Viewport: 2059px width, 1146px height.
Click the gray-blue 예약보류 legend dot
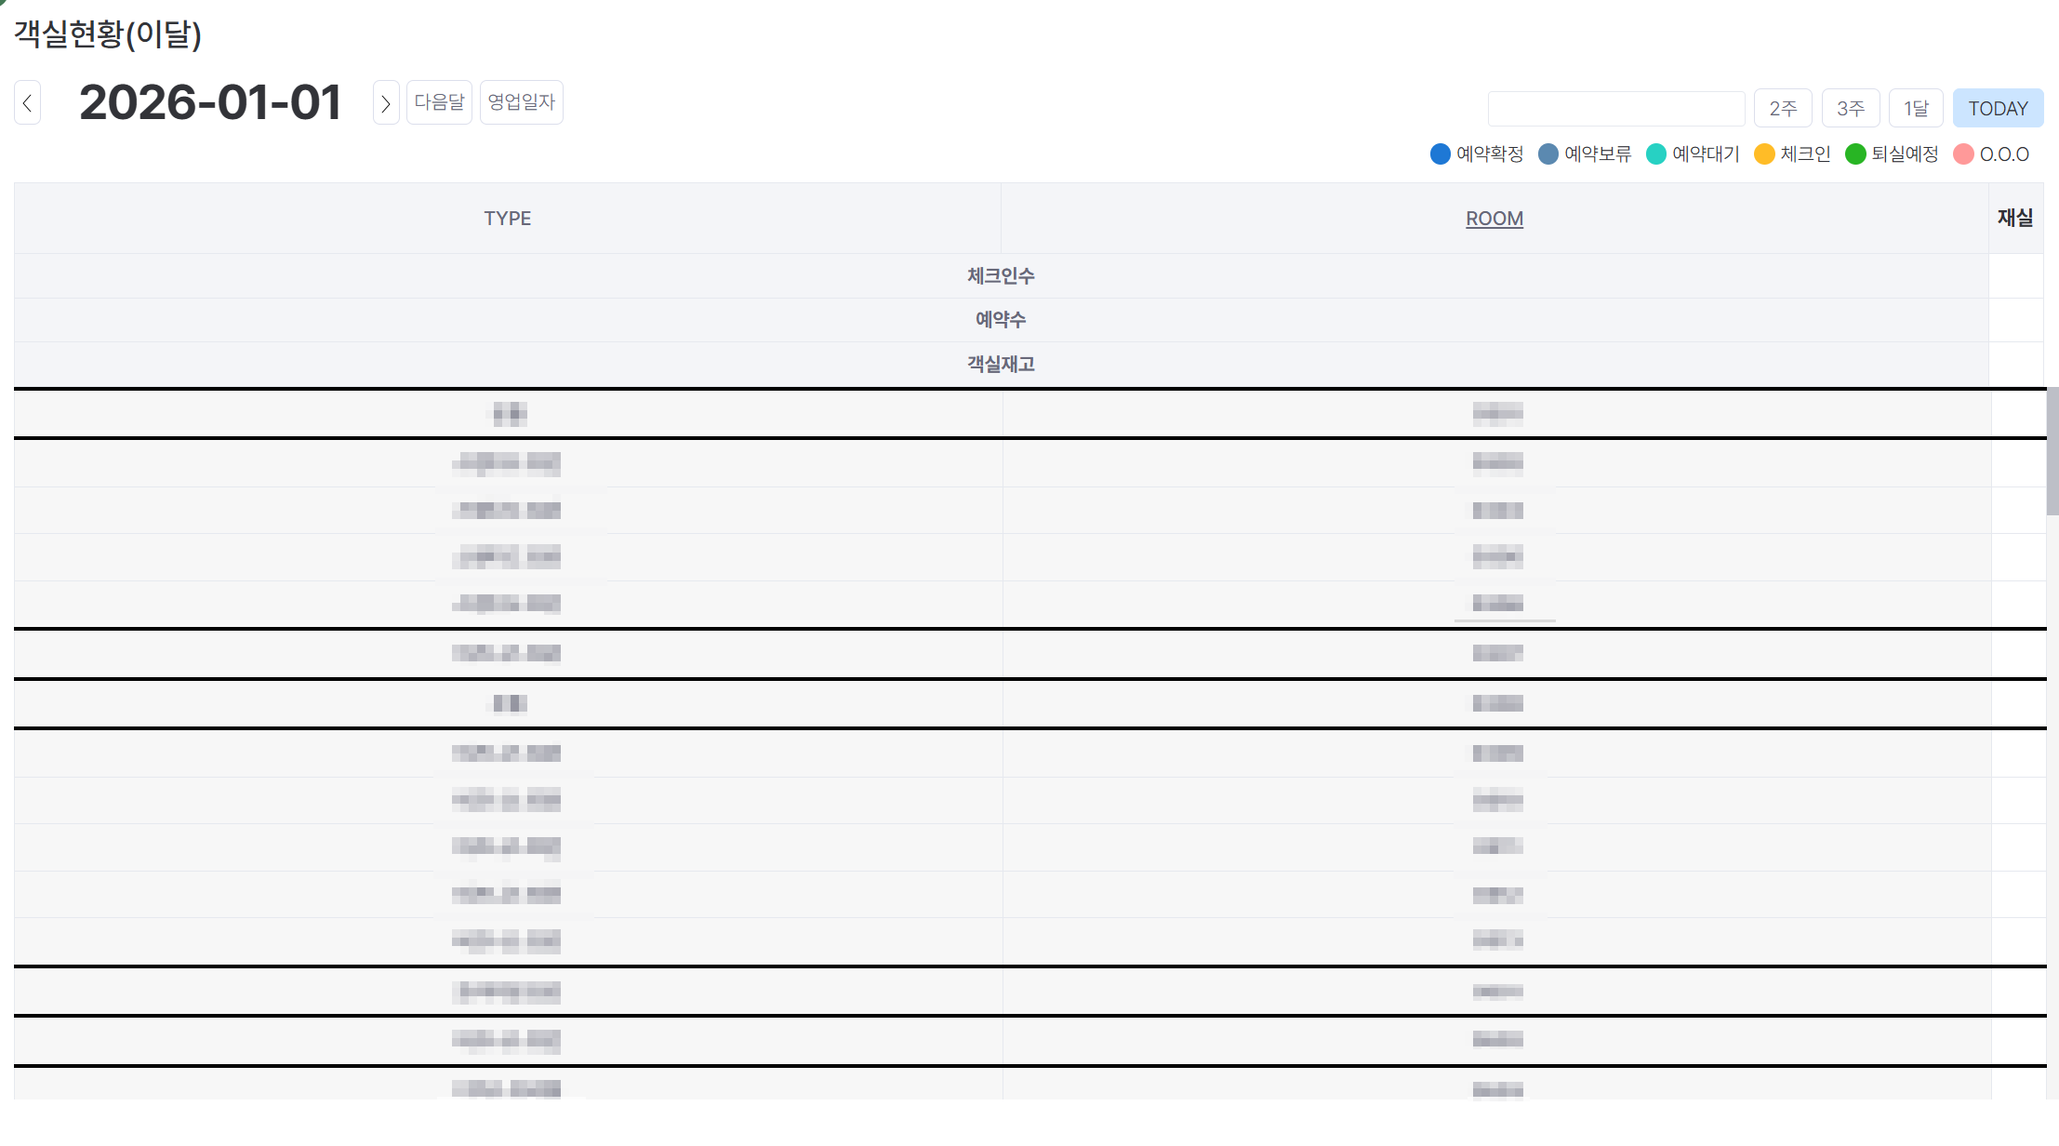coord(1548,154)
